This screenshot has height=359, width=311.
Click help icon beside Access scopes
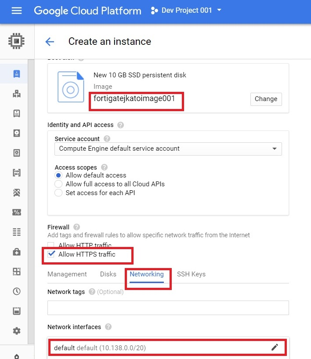click(105, 167)
